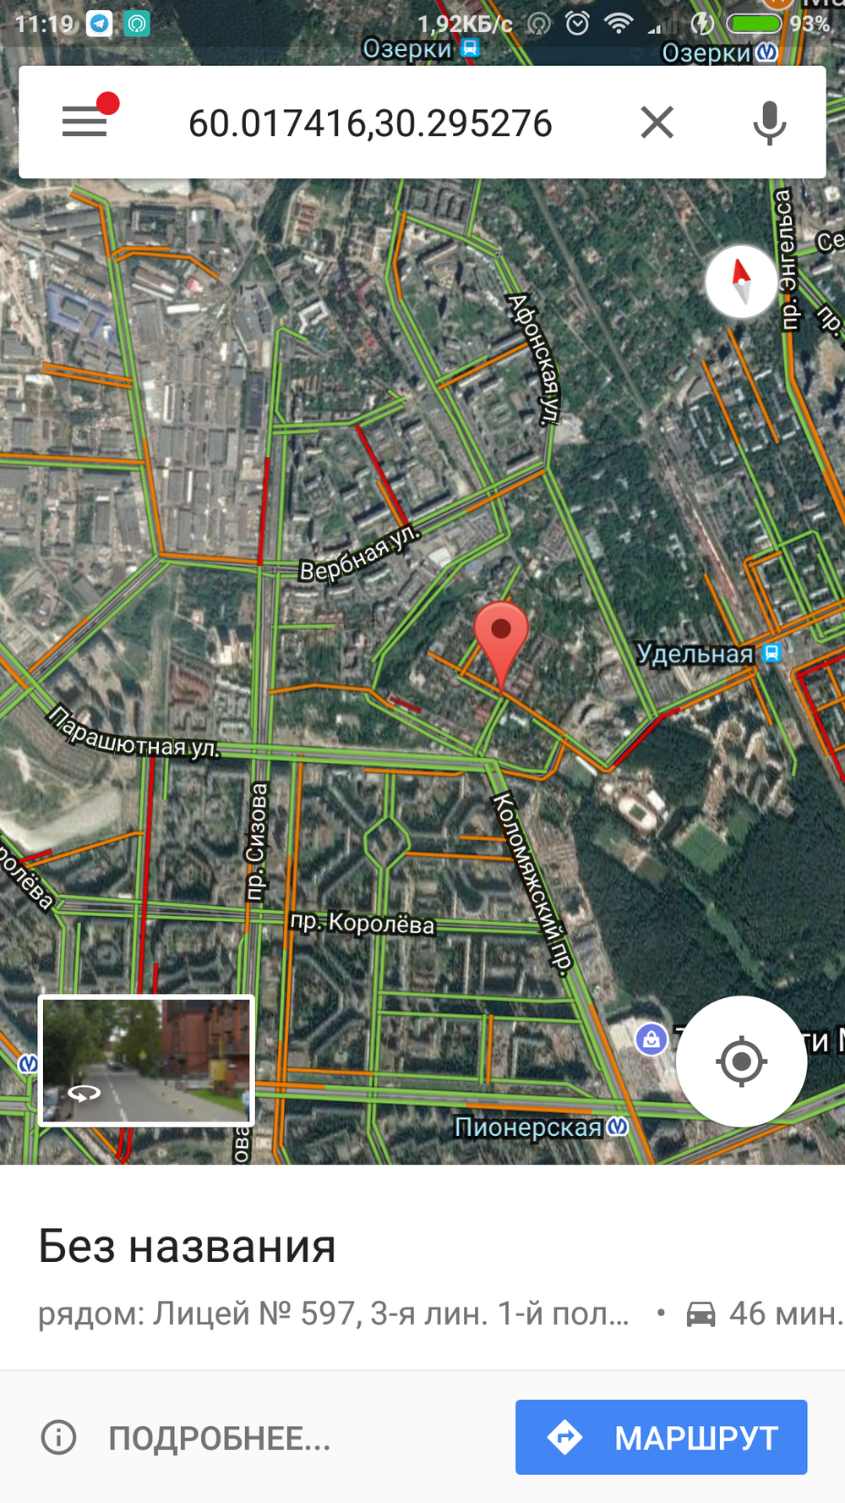This screenshot has height=1503, width=845.
Task: Open the hamburger menu
Action: pos(84,122)
